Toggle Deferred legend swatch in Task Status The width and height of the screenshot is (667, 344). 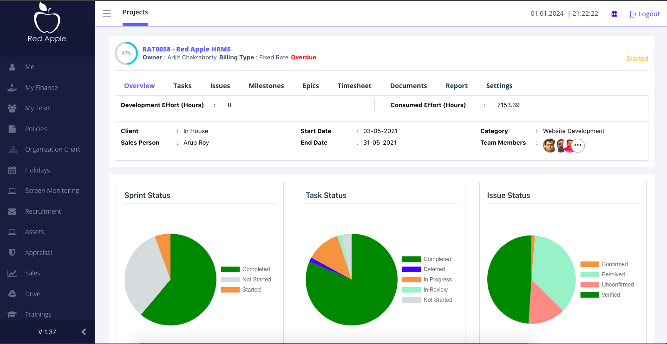412,269
